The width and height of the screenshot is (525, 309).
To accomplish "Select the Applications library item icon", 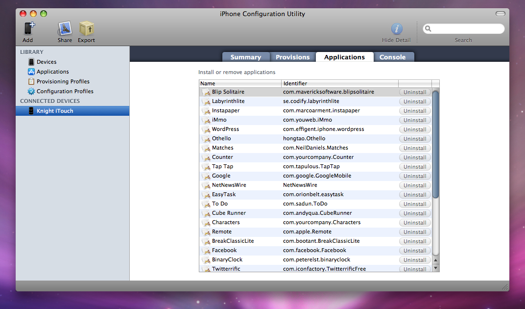I will click(31, 72).
